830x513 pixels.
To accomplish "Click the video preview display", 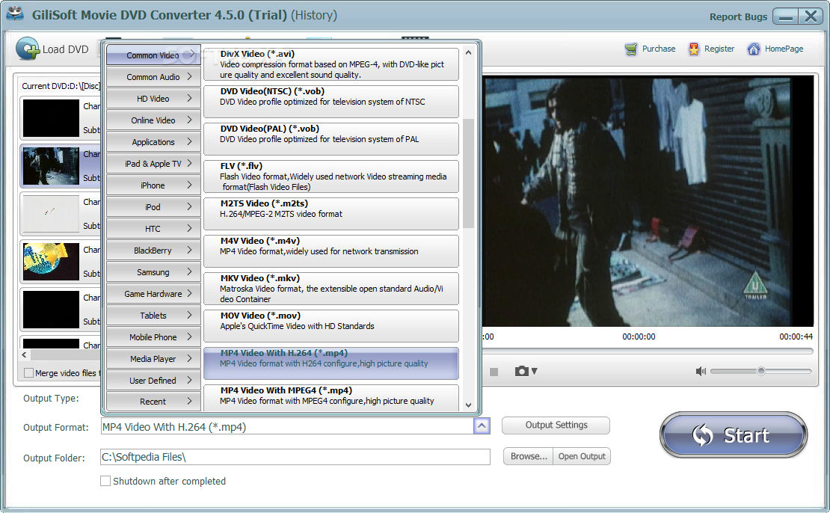I will click(648, 200).
